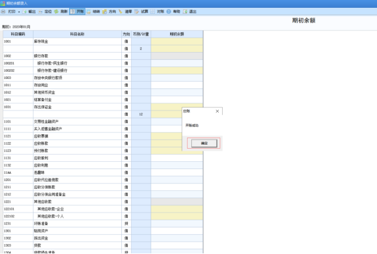
Task: Click the 刷新 refresh toolbar icon
Action: tap(56, 12)
